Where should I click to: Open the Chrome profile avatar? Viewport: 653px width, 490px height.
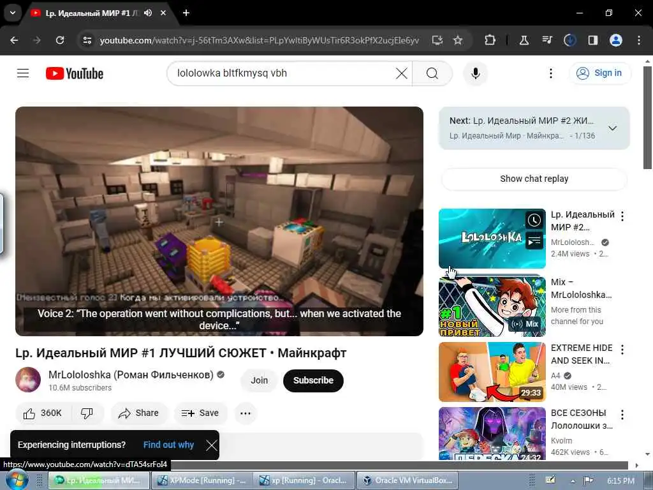coord(616,40)
